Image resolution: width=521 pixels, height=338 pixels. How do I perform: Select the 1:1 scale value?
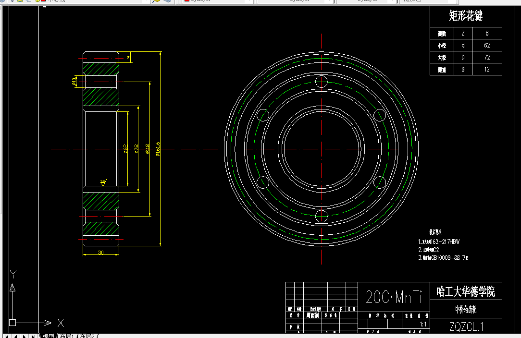click(423, 325)
